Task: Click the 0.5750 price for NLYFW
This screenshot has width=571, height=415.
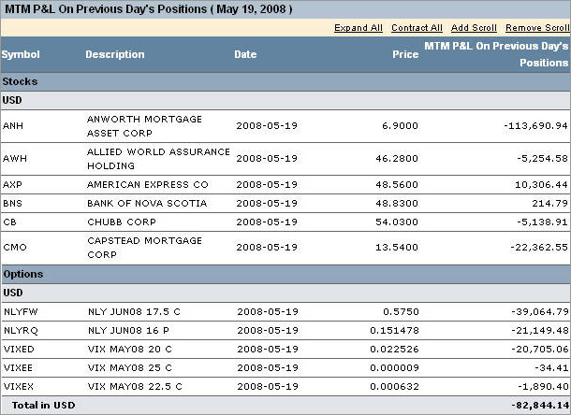Action: pos(401,312)
